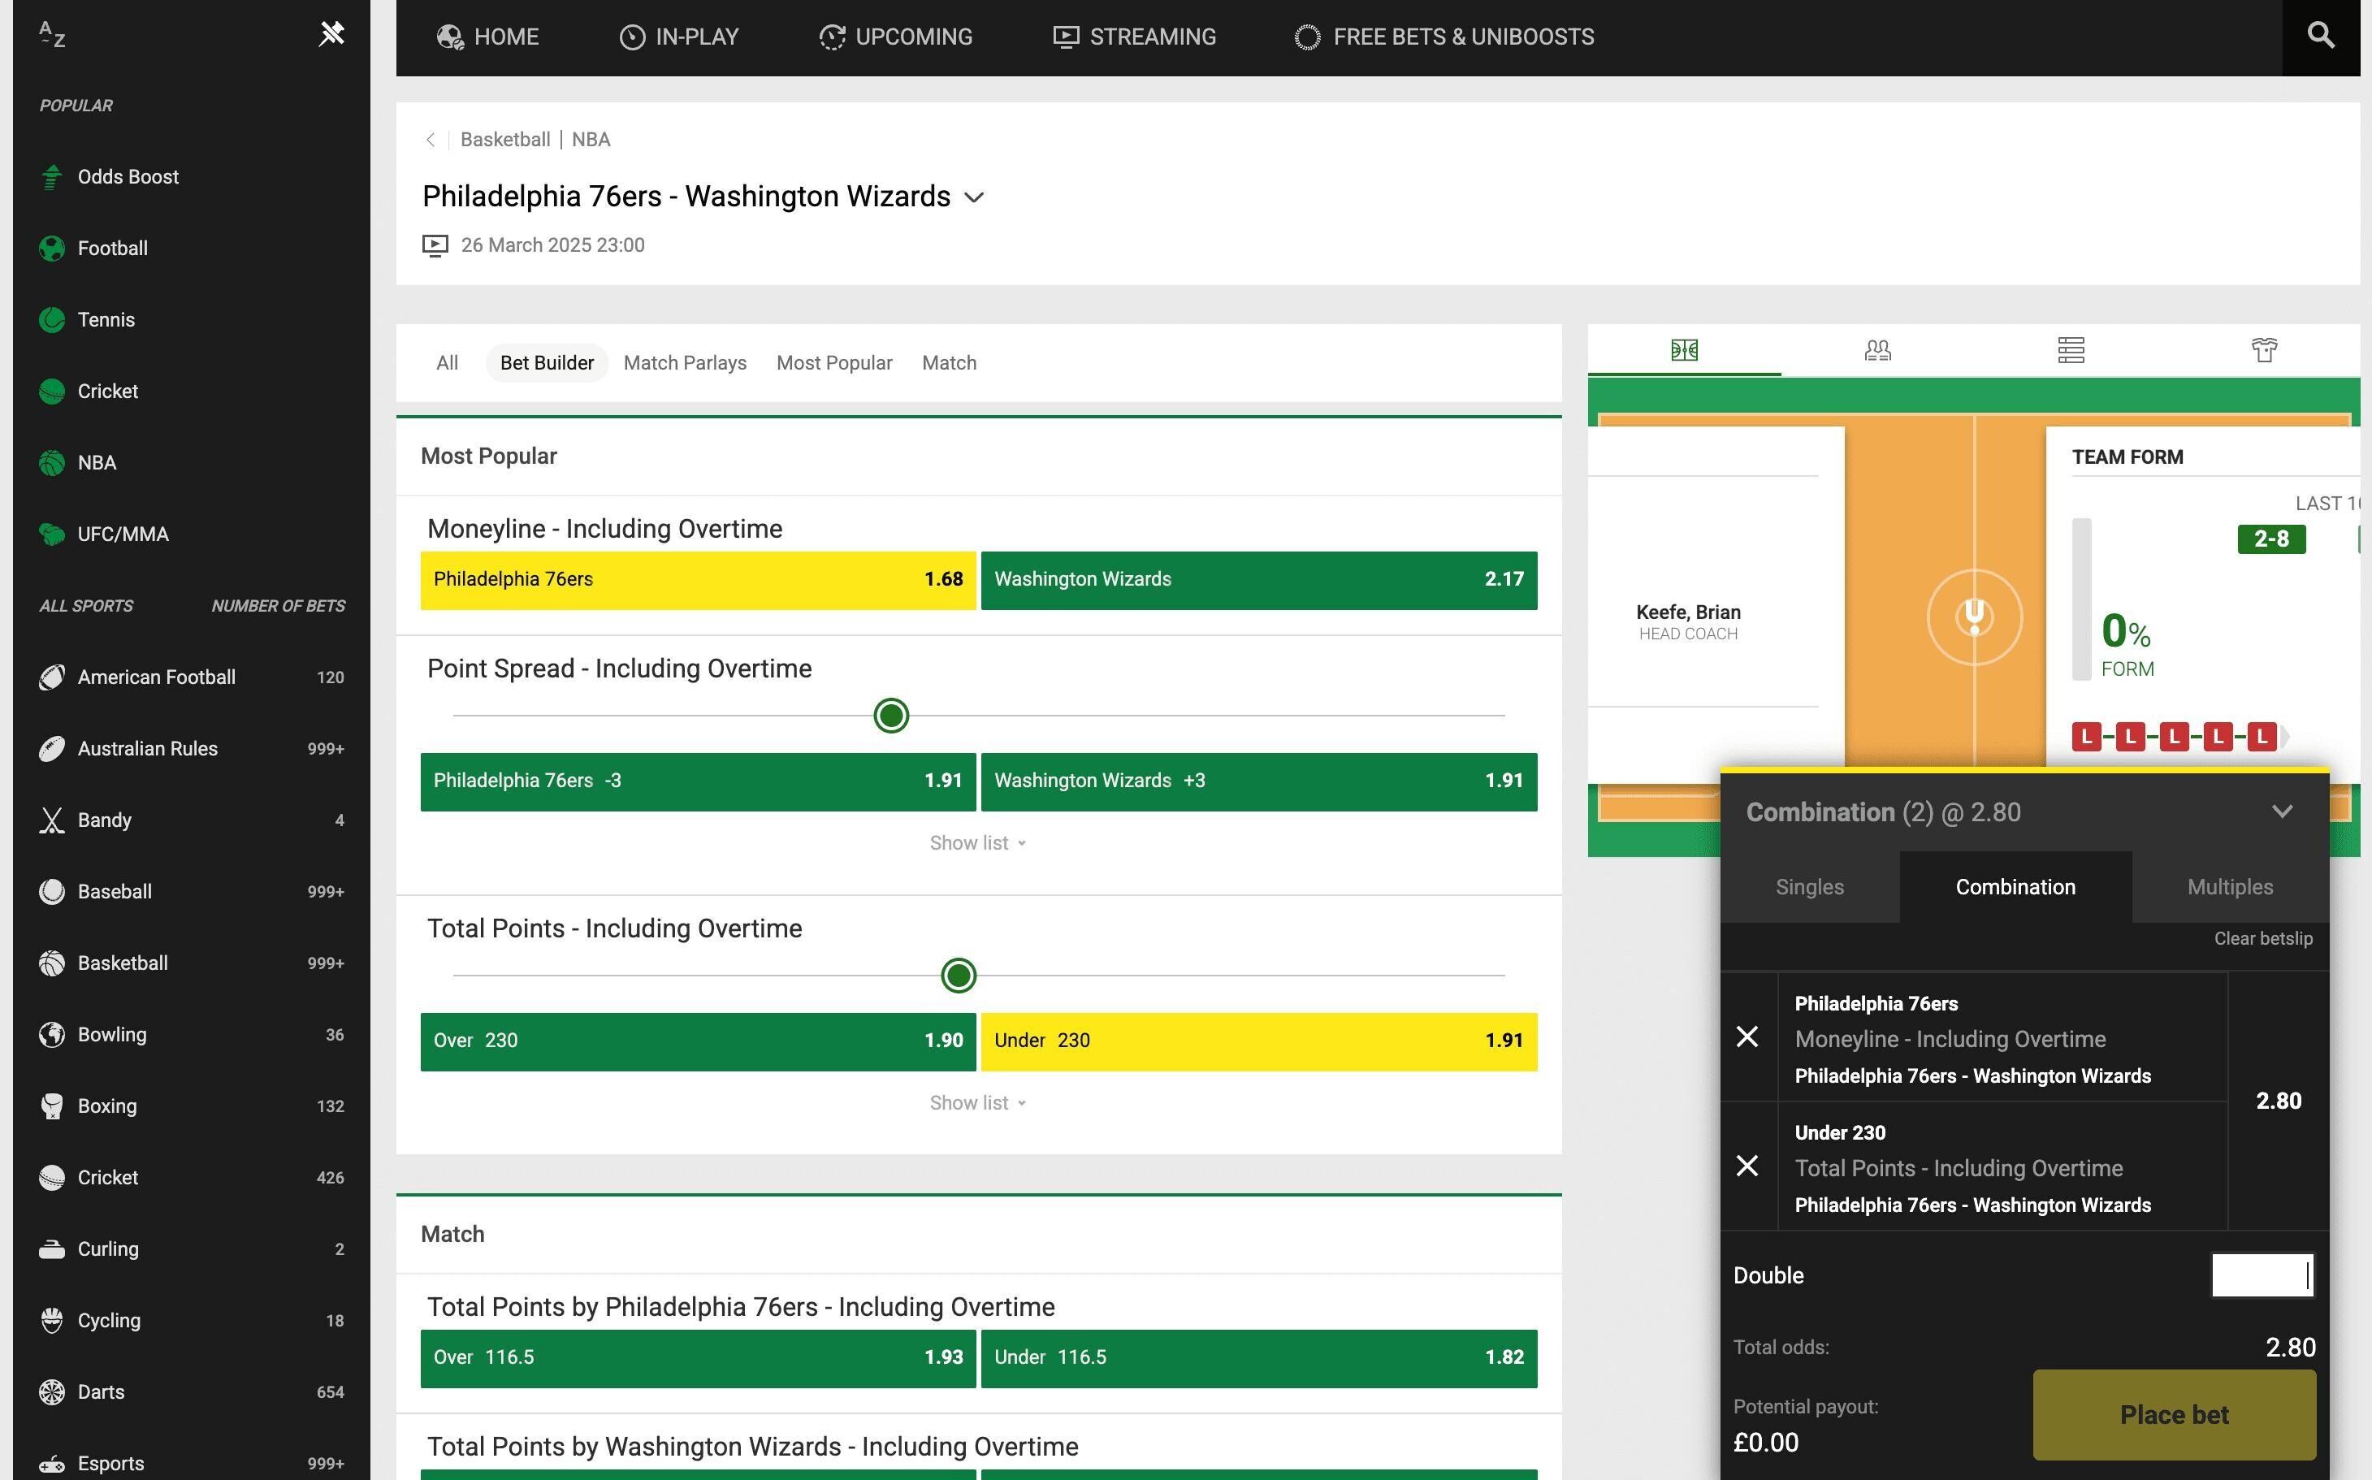The width and height of the screenshot is (2372, 1480).
Task: Expand Show list under Point Spread
Action: pyautogui.click(x=978, y=843)
